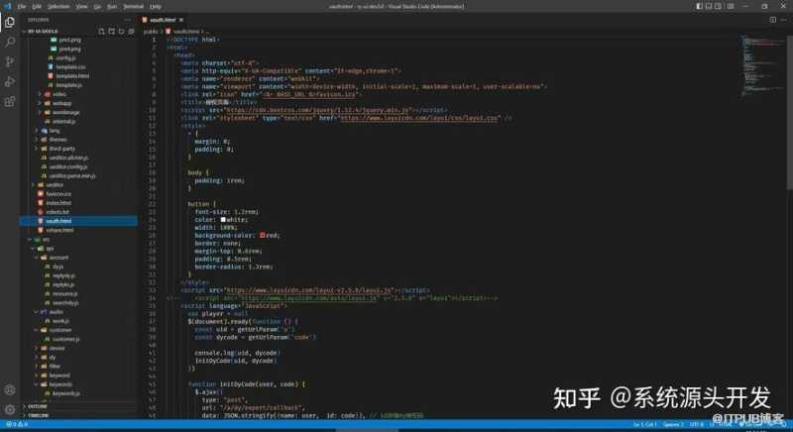
Task: Open the Customize Layout control
Action: coord(731,6)
